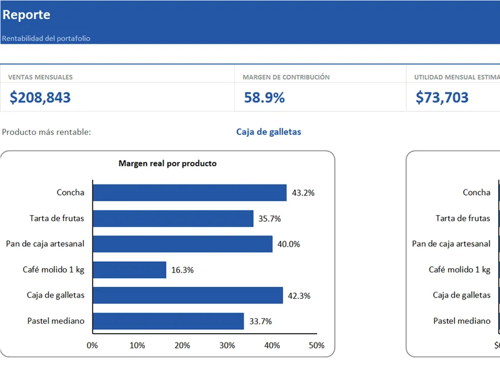Viewport: 500px width, 375px height.
Task: Select the 0% axis tick label
Action: pyautogui.click(x=92, y=346)
